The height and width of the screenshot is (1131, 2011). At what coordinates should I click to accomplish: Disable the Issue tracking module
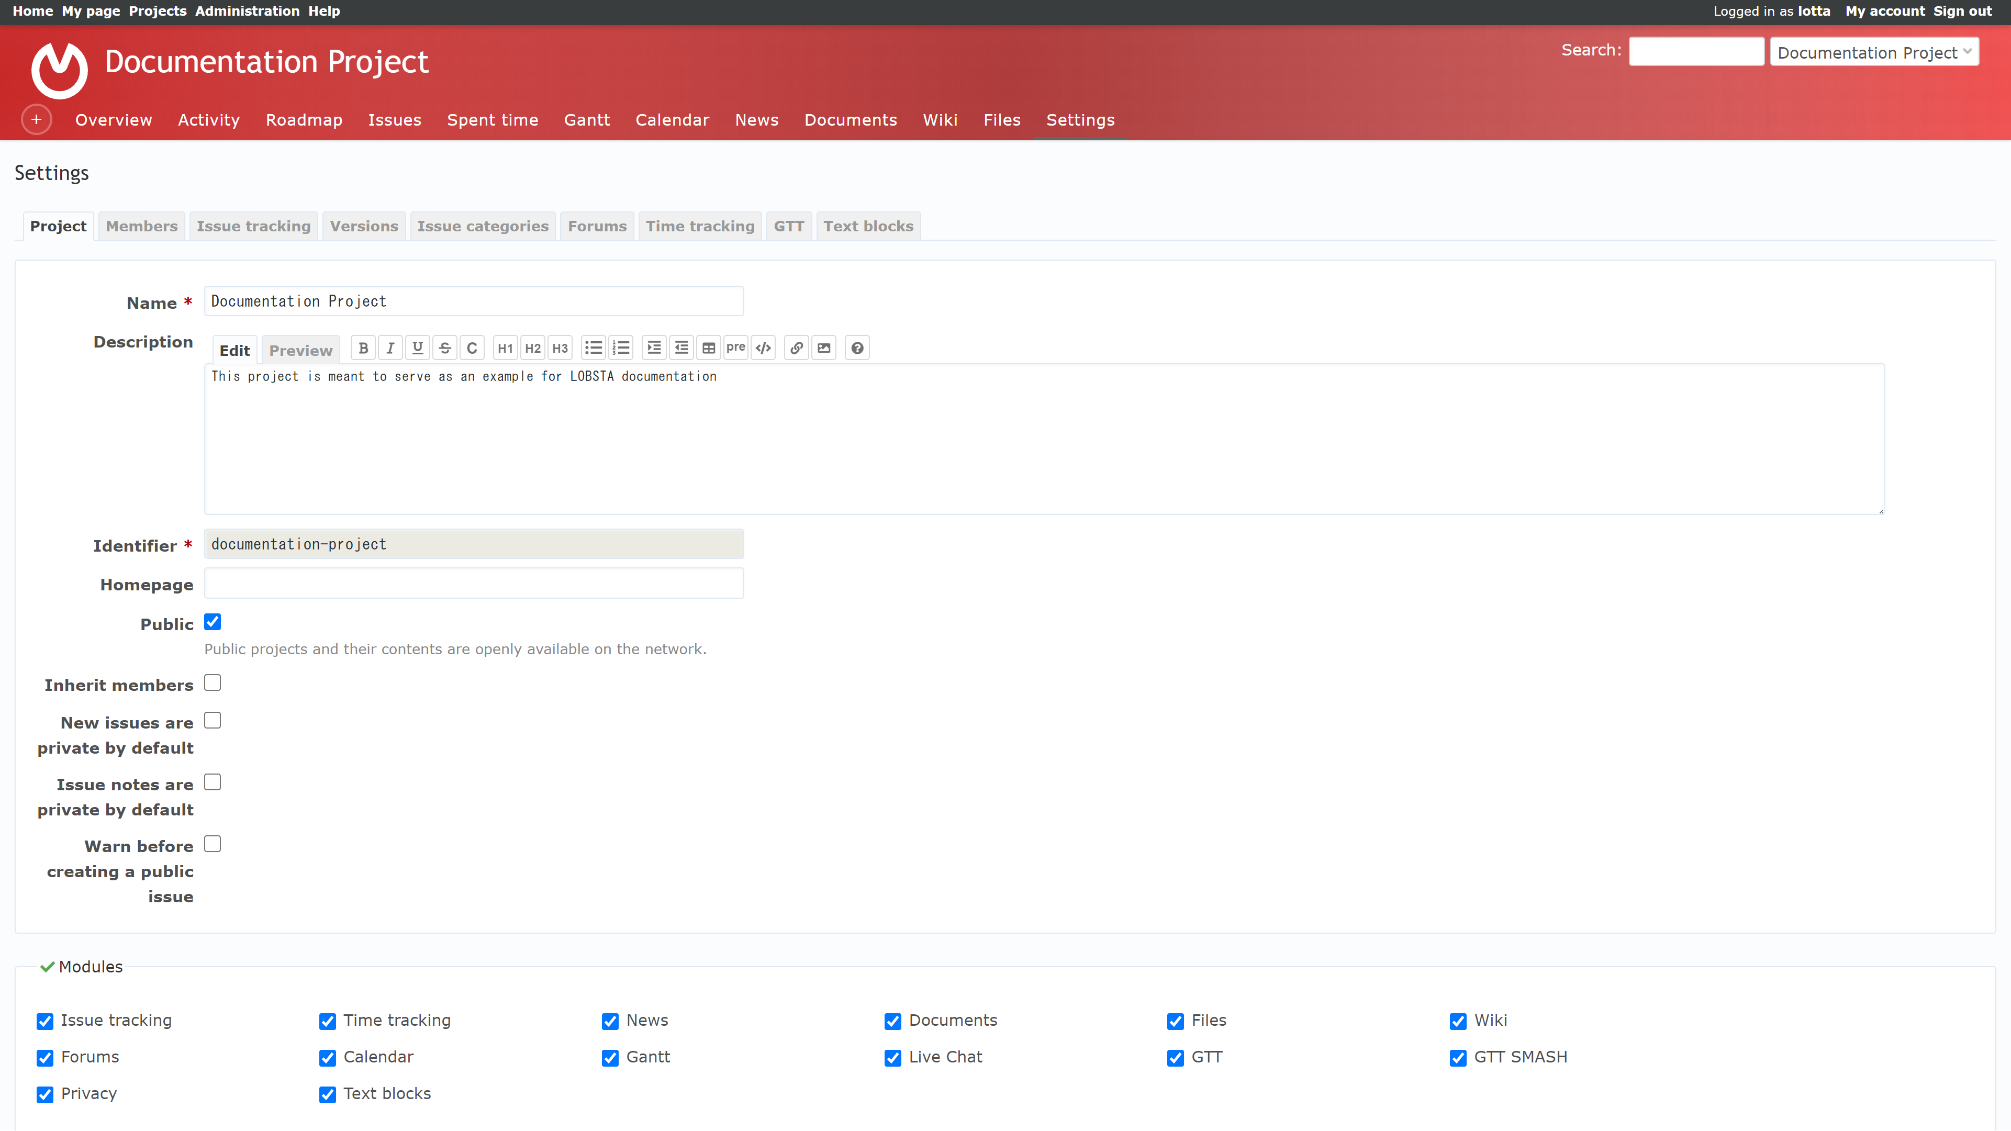46,1022
